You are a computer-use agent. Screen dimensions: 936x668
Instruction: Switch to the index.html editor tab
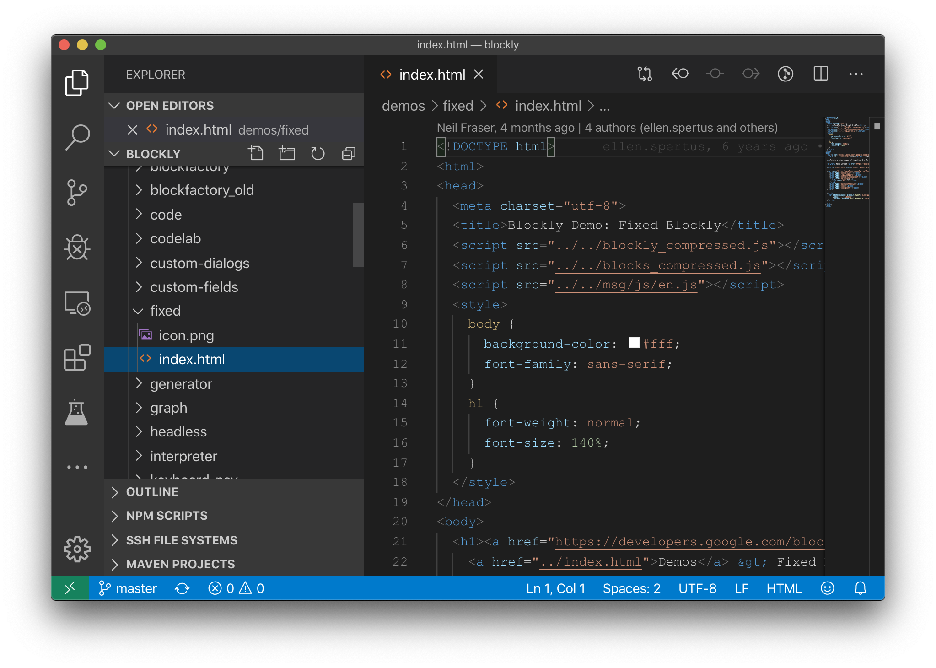tap(432, 75)
